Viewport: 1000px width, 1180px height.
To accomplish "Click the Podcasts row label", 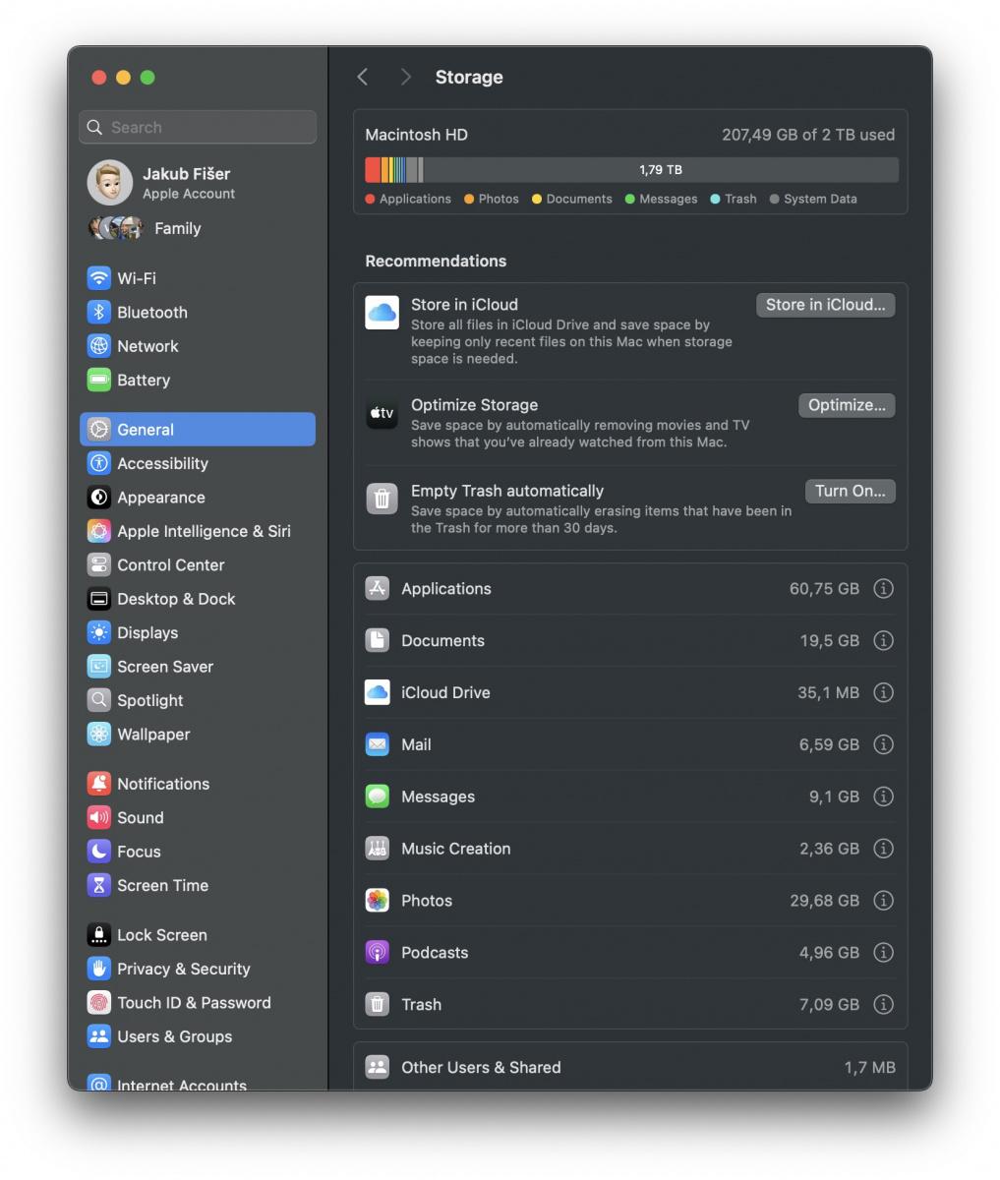I will (x=435, y=952).
